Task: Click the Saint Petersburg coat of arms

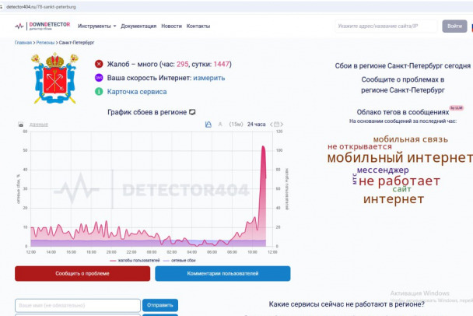Action: [54, 79]
